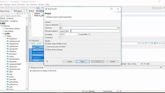Viewport: 165px width, 93px height.
Task: Uncheck Show finish message
Action: point(46,50)
